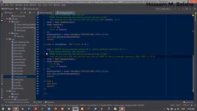Click the locate/scroll-from-source icon in Project panel
This screenshot has height=111, width=197.
(21, 13)
